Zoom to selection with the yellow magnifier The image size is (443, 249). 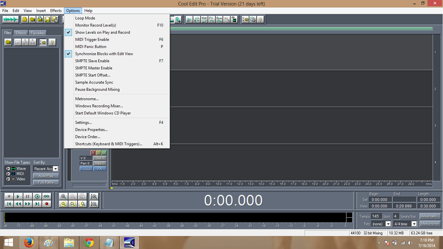coord(64,204)
